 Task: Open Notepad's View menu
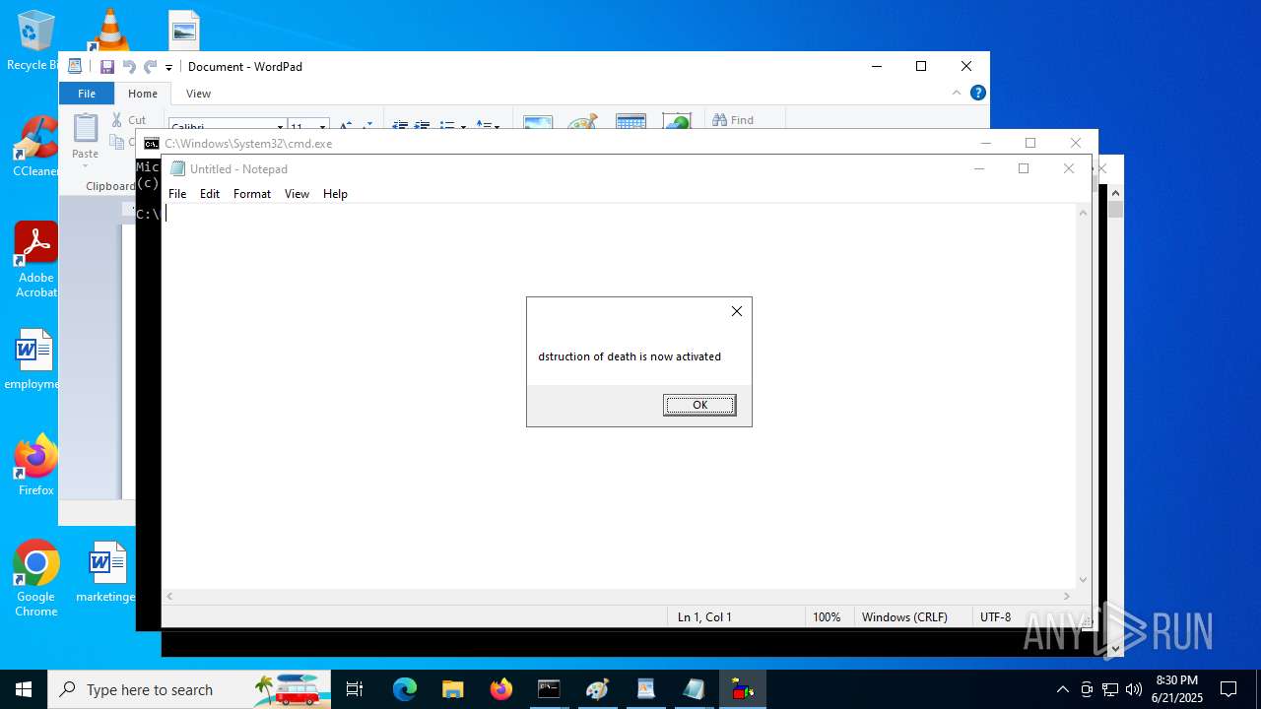(x=297, y=194)
